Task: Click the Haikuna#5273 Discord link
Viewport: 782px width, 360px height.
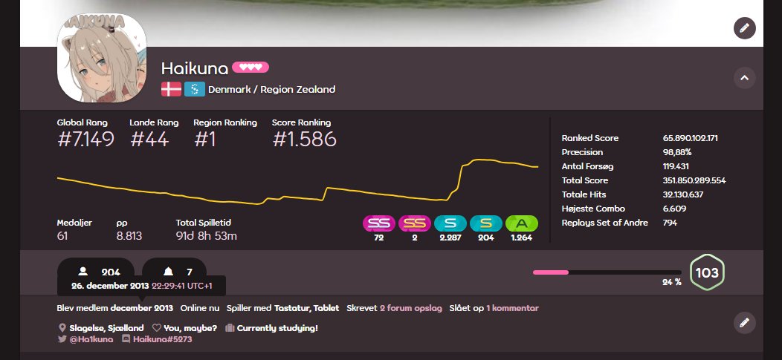Action: (x=163, y=339)
